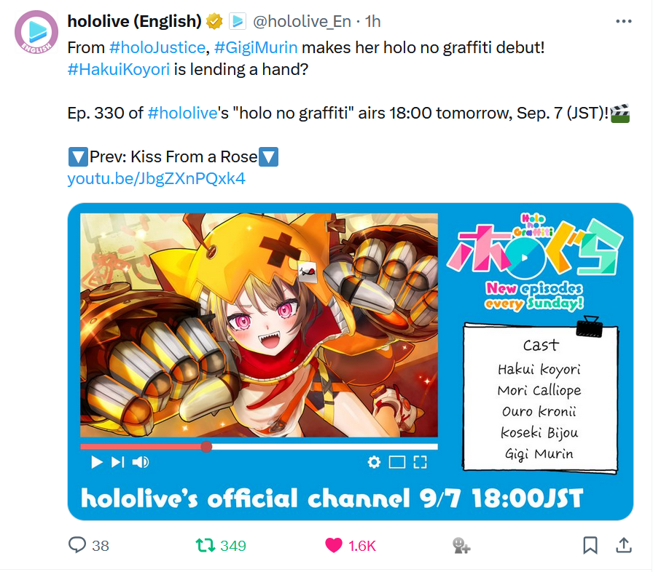The image size is (653, 572).
Task: Click the add-person icon beside likes
Action: click(461, 545)
